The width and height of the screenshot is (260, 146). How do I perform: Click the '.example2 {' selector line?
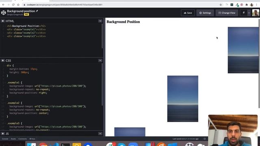click(15, 103)
